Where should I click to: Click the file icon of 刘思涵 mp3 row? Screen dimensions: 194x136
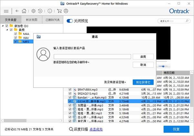[74, 105]
